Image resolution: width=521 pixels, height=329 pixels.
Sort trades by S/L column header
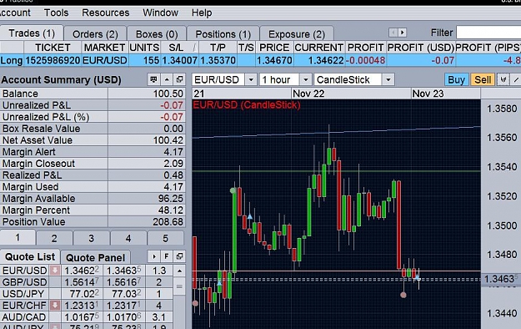pos(179,48)
